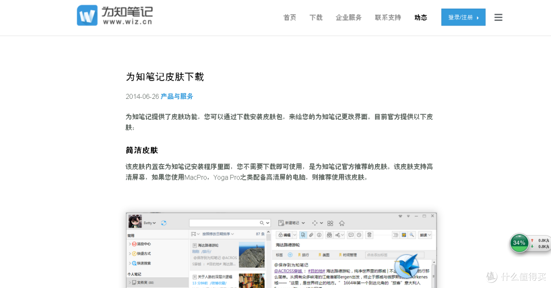Click the paperclip attachment icon
Viewport: 551px width, 288px height.
[x=311, y=235]
